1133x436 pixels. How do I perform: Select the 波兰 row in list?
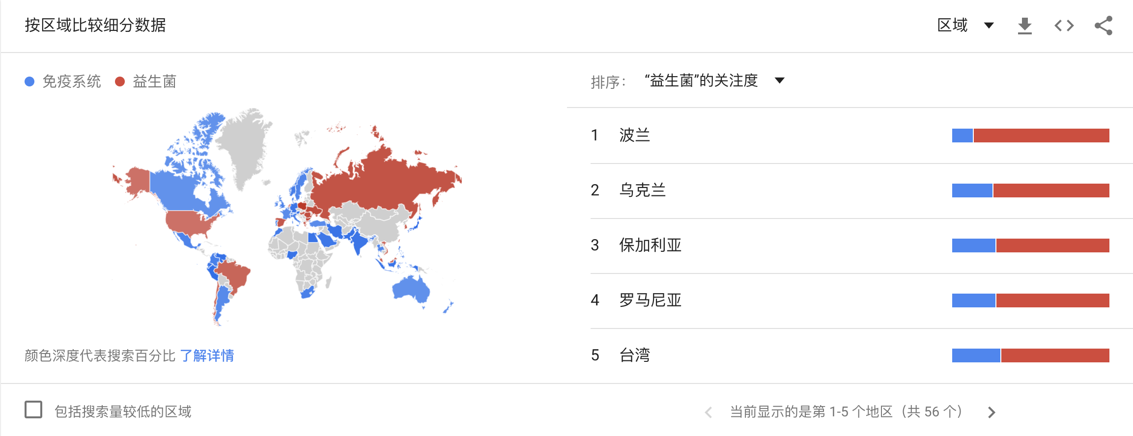click(x=850, y=136)
